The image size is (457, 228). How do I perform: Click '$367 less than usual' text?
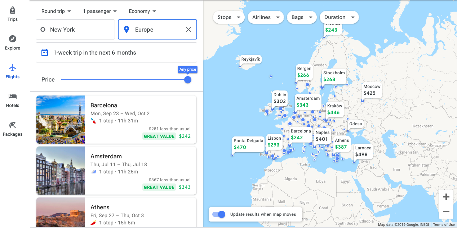click(170, 180)
